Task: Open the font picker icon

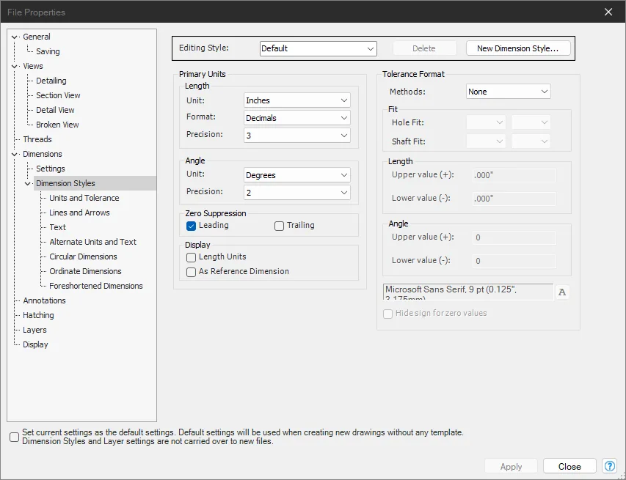Action: [x=562, y=292]
